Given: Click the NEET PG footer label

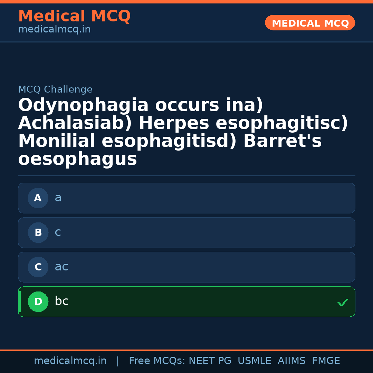Looking at the screenshot, I should tap(210, 361).
